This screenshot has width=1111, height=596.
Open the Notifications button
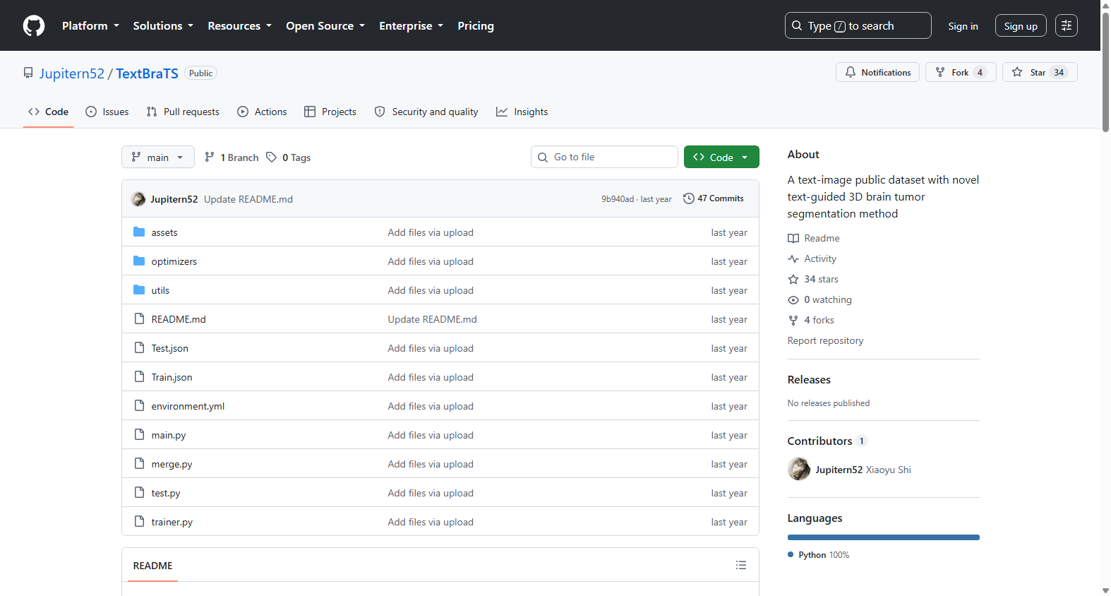click(877, 73)
